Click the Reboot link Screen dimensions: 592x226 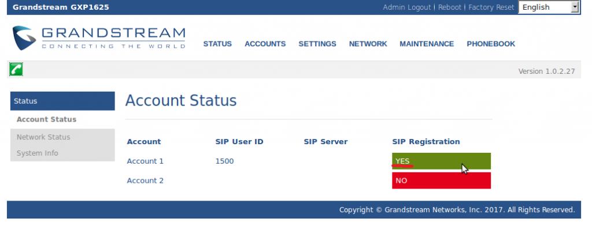click(450, 7)
